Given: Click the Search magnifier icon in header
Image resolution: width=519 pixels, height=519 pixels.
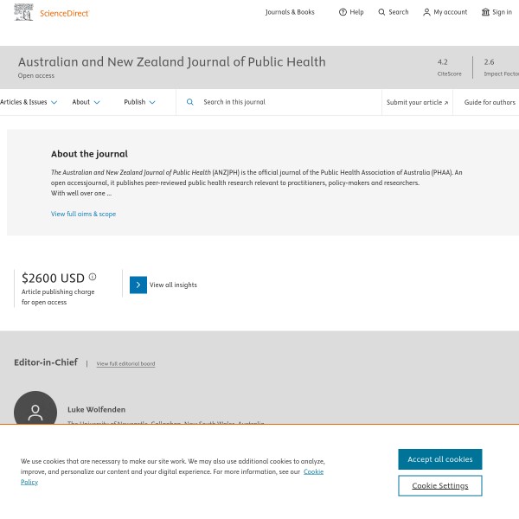Looking at the screenshot, I should click(x=381, y=12).
